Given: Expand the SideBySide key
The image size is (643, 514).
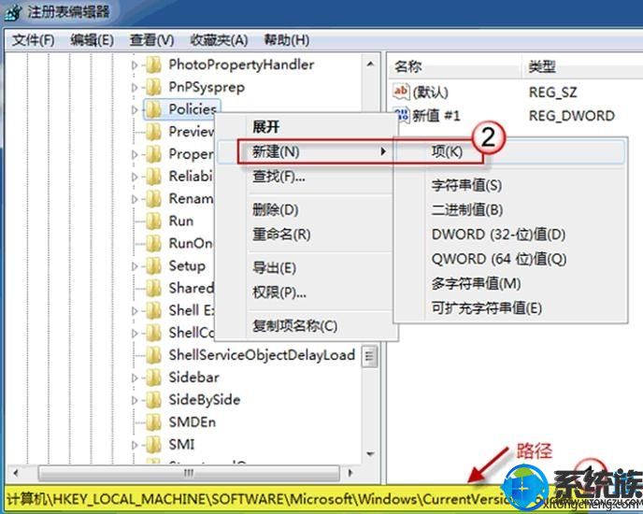Looking at the screenshot, I should pos(135,400).
